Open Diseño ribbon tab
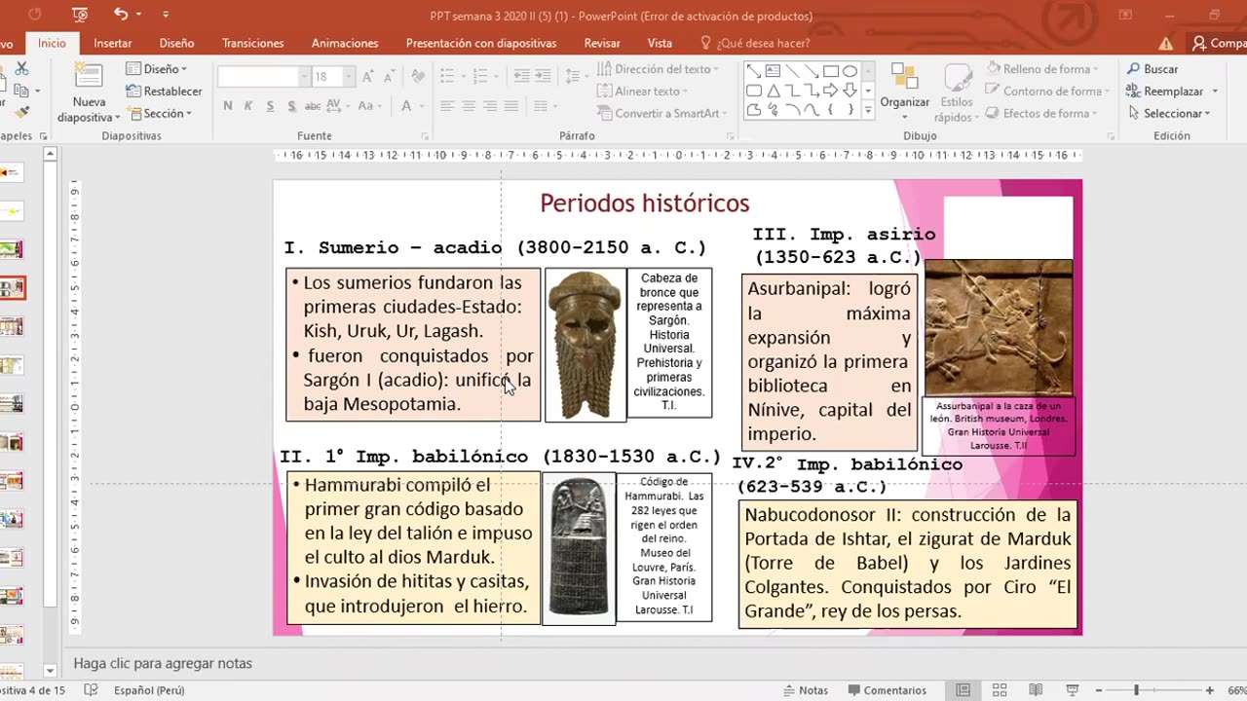 click(x=177, y=43)
